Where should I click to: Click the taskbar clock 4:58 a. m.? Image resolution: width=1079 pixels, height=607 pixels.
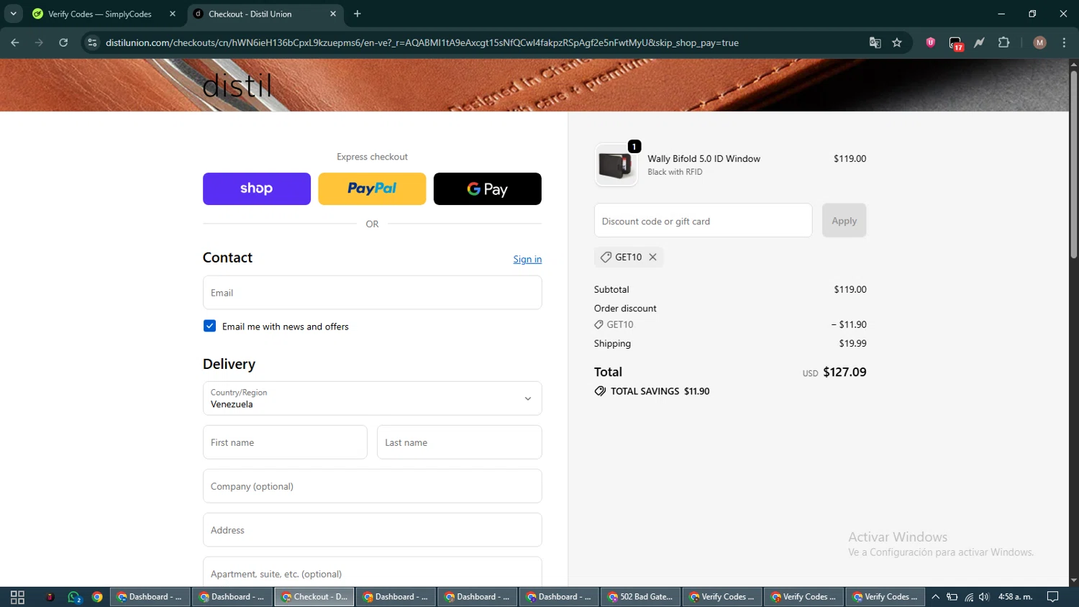pyautogui.click(x=1015, y=597)
